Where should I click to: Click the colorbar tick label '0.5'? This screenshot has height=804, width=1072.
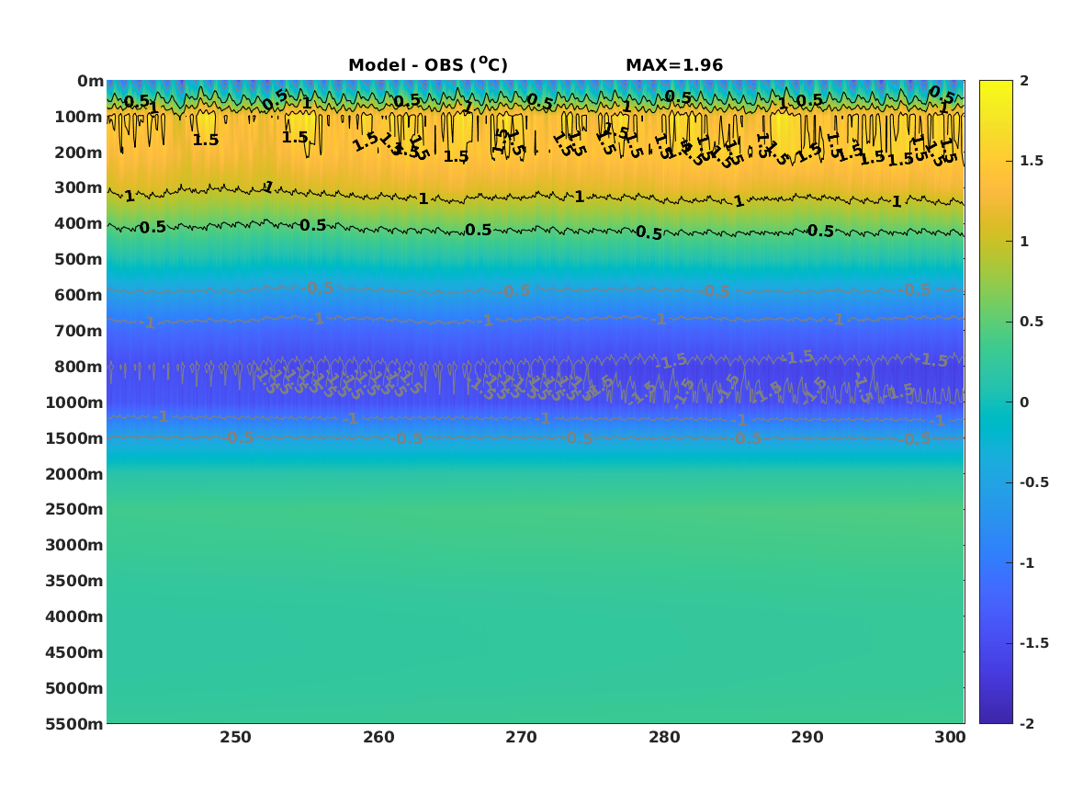point(1032,322)
